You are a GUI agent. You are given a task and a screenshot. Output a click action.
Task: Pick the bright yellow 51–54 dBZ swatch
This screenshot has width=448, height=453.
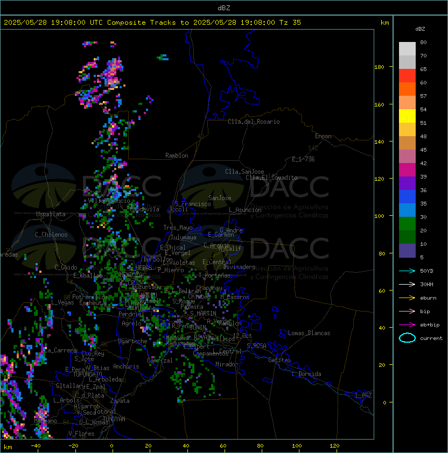click(407, 116)
